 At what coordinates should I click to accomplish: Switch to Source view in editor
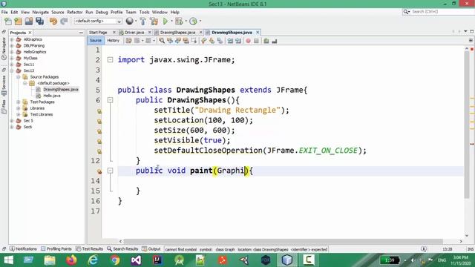coord(96,41)
